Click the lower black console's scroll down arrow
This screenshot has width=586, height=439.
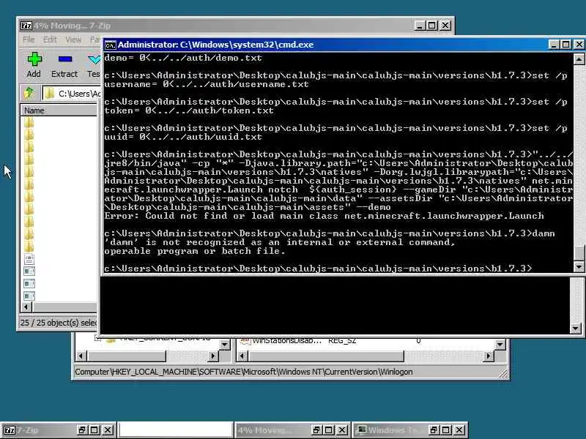pos(576,329)
